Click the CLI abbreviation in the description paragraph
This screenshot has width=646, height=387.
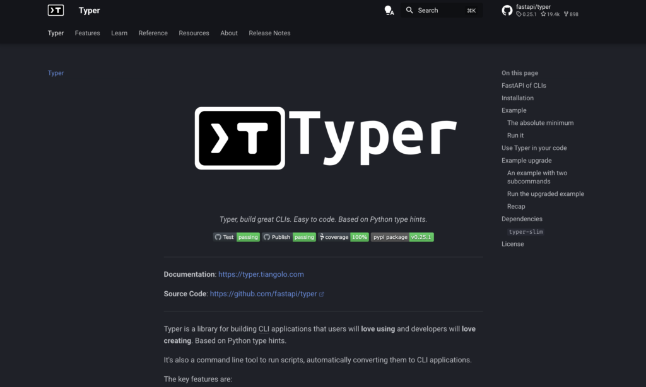pos(264,329)
